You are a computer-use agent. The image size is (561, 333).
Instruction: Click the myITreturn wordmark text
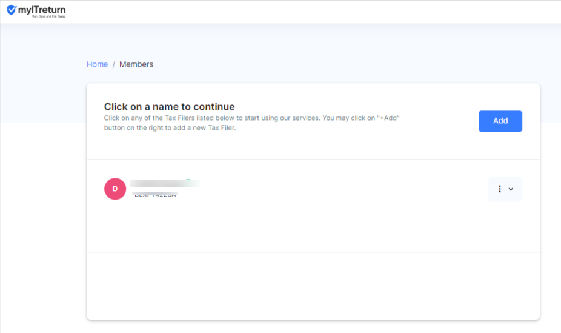pos(41,10)
